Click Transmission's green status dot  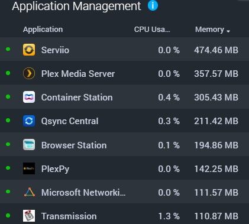8,215
